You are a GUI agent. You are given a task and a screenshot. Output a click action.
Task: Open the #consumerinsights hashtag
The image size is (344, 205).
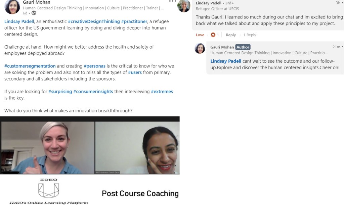pyautogui.click(x=93, y=91)
